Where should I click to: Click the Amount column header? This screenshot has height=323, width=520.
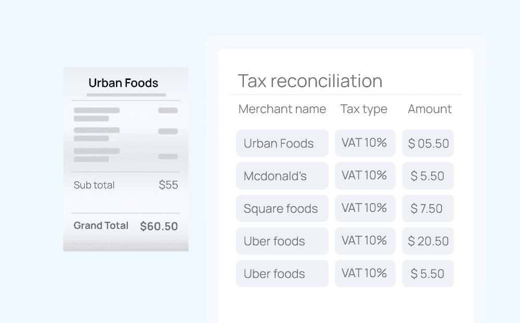[430, 109]
